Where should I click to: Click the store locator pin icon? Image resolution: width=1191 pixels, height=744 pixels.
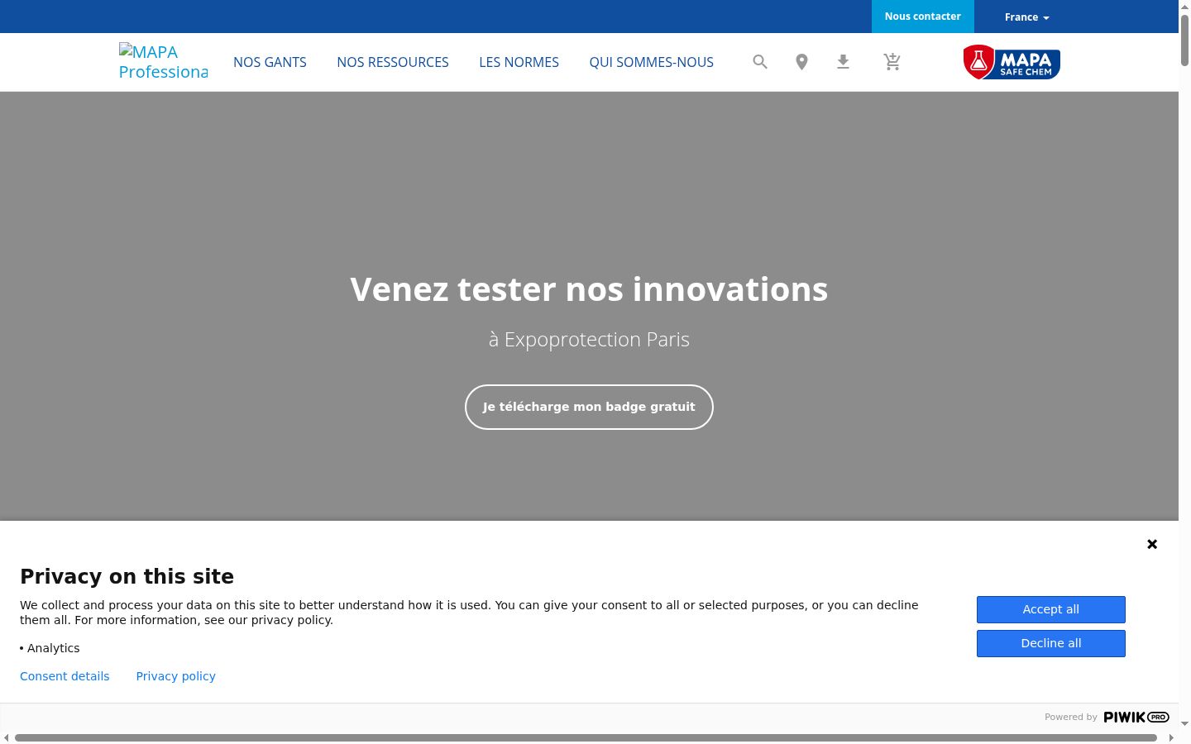coord(801,62)
